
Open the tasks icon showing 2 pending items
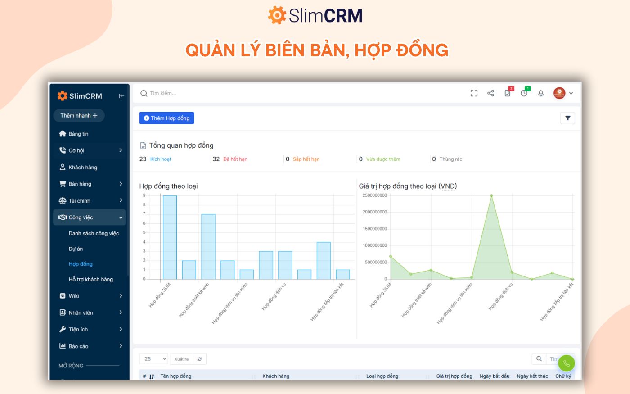click(507, 93)
